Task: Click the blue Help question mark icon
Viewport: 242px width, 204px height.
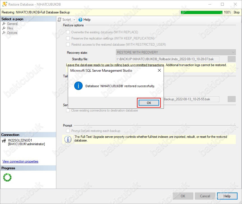Action: [x=80, y=20]
